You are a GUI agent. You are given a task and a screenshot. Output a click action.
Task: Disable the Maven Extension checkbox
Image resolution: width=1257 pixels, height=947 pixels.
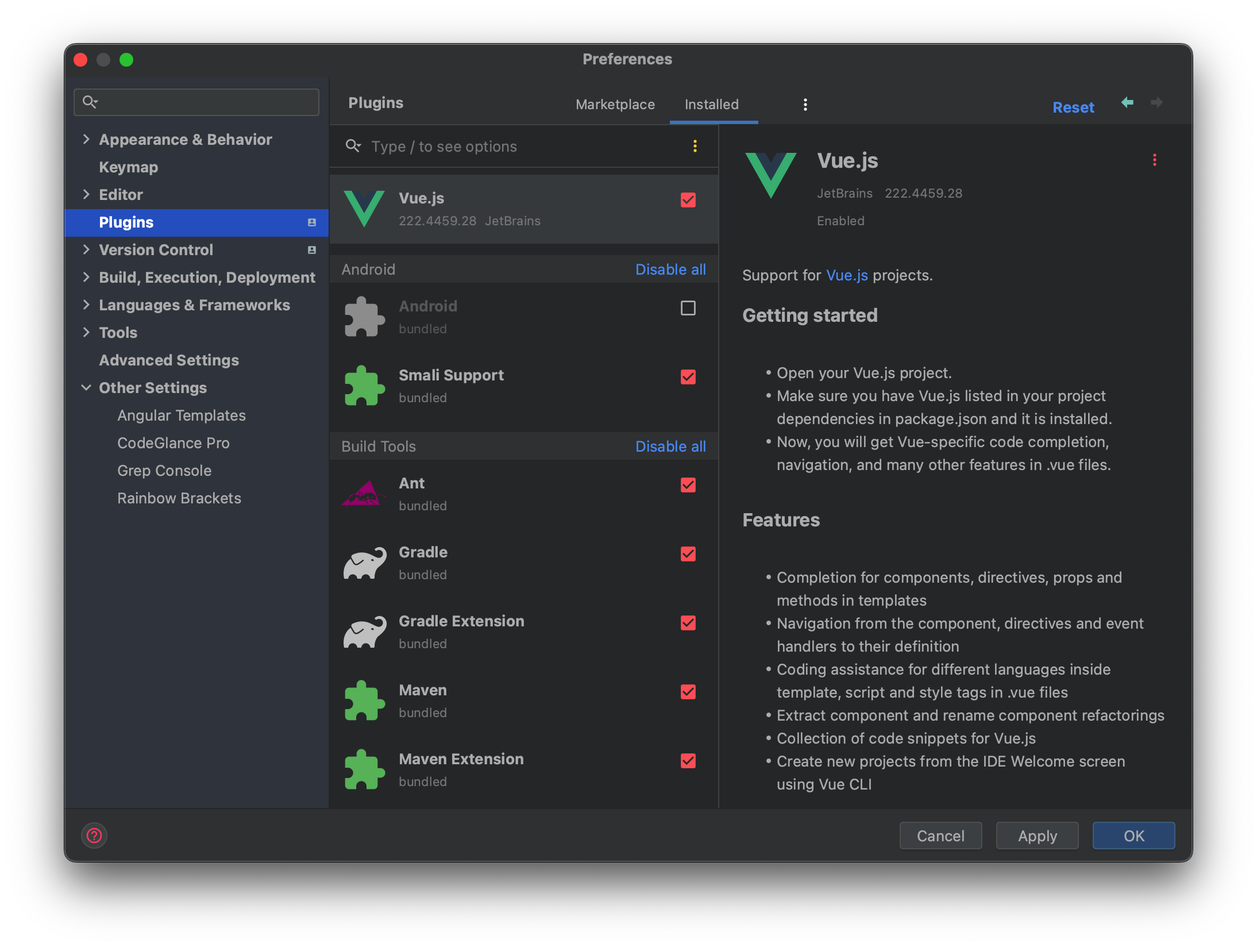tap(688, 761)
